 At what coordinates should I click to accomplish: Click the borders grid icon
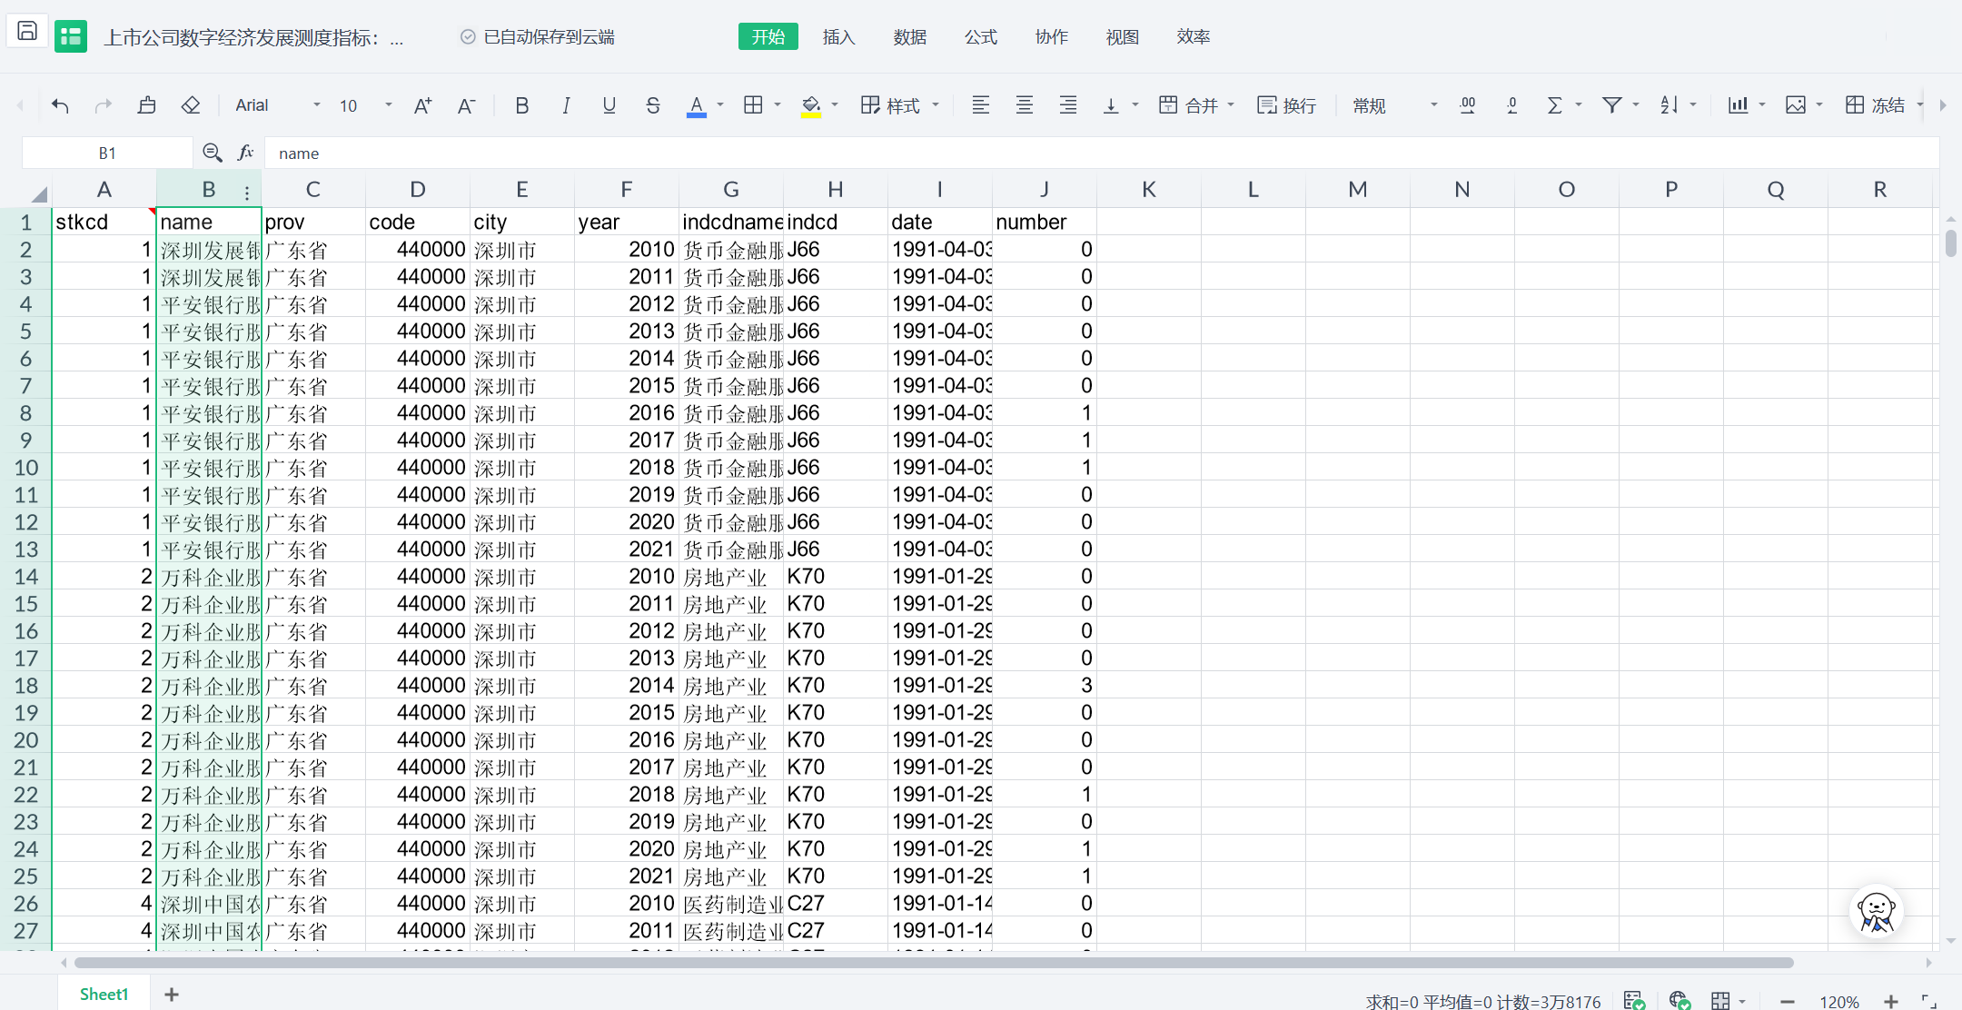click(x=753, y=105)
